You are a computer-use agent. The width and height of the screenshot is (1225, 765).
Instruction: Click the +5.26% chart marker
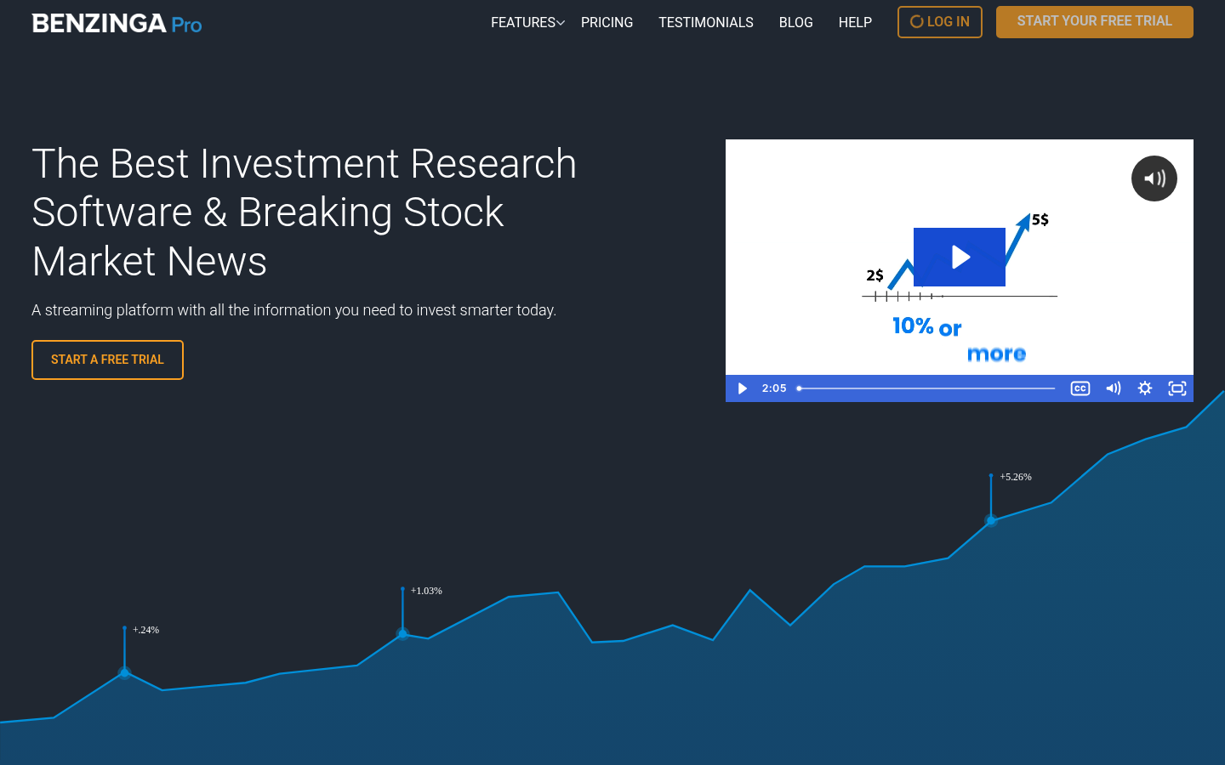991,520
